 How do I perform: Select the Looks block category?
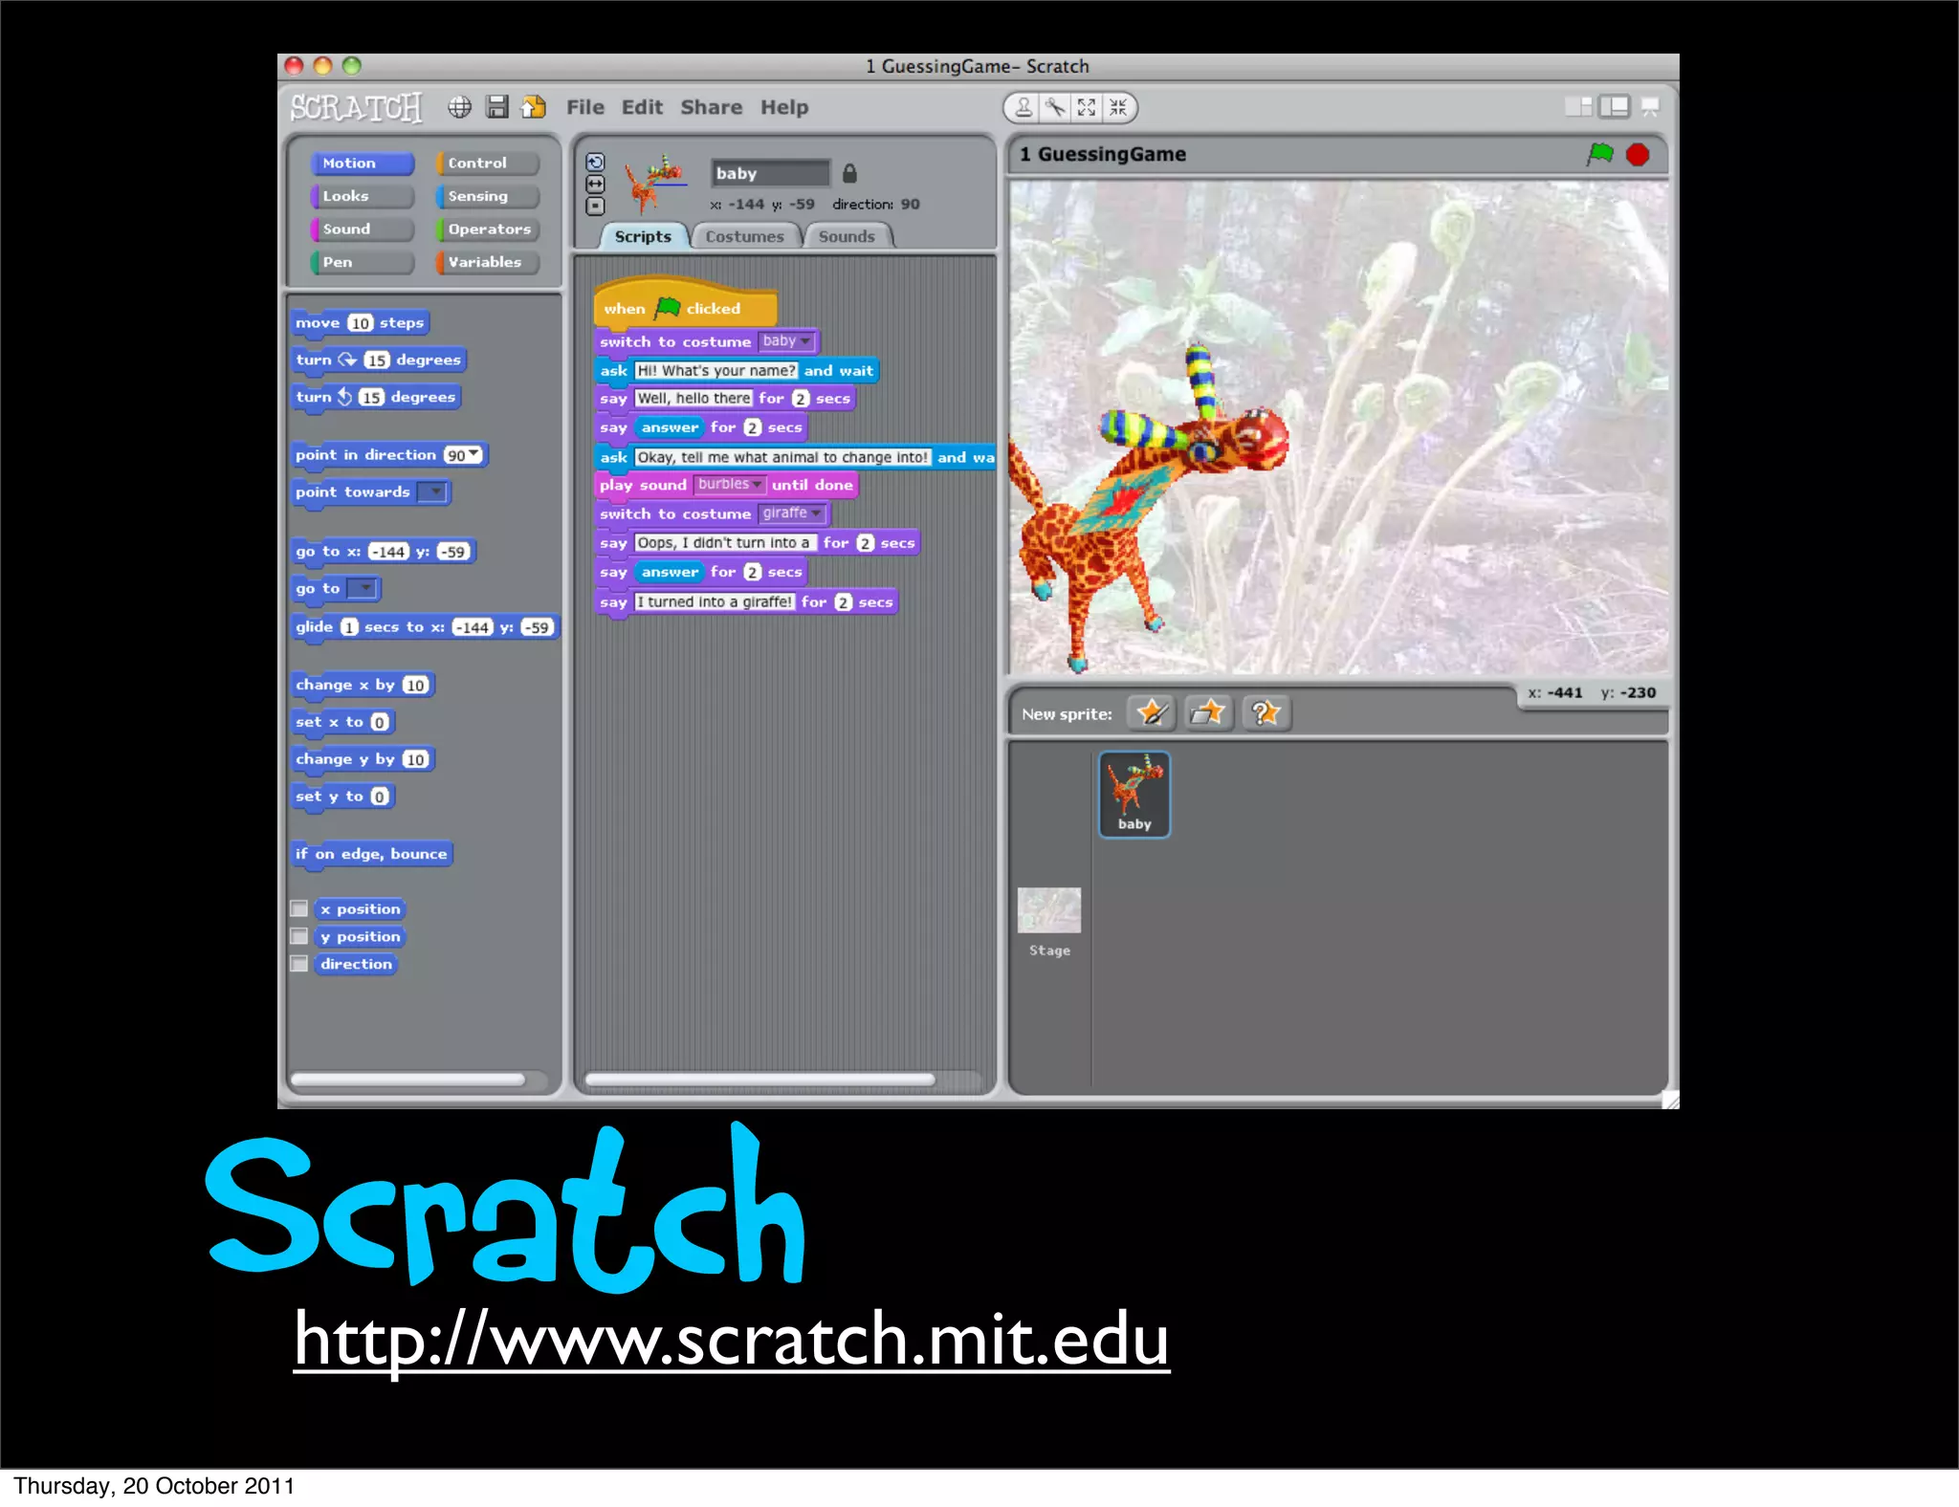coord(363,196)
